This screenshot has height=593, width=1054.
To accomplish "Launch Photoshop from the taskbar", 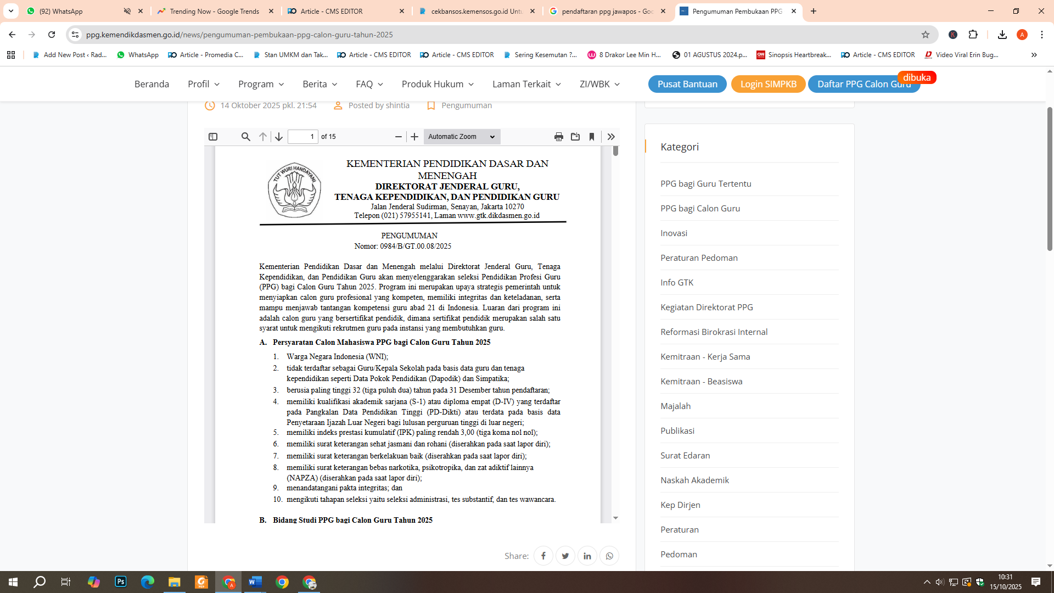I will (120, 581).
